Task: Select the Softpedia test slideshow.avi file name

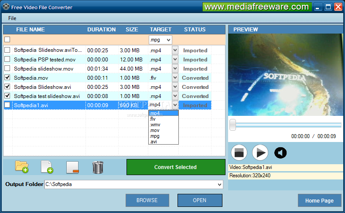Action: tap(47, 96)
